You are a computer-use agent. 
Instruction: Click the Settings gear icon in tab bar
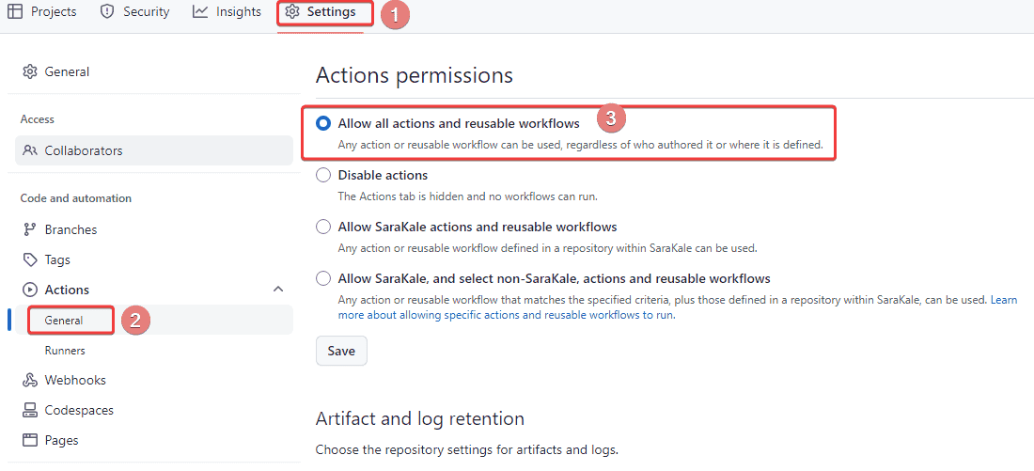(292, 12)
